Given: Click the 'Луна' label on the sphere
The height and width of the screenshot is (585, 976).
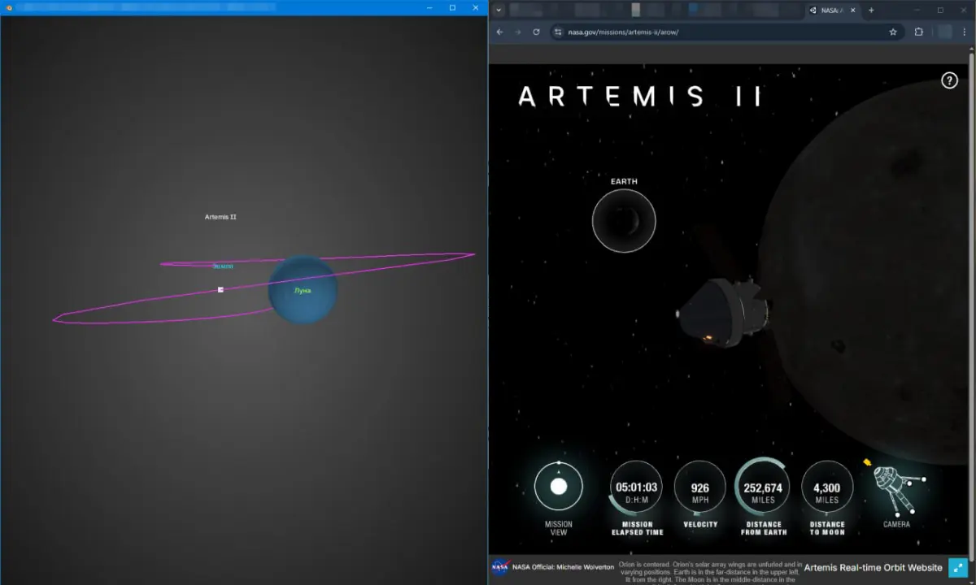Looking at the screenshot, I should click(x=303, y=290).
